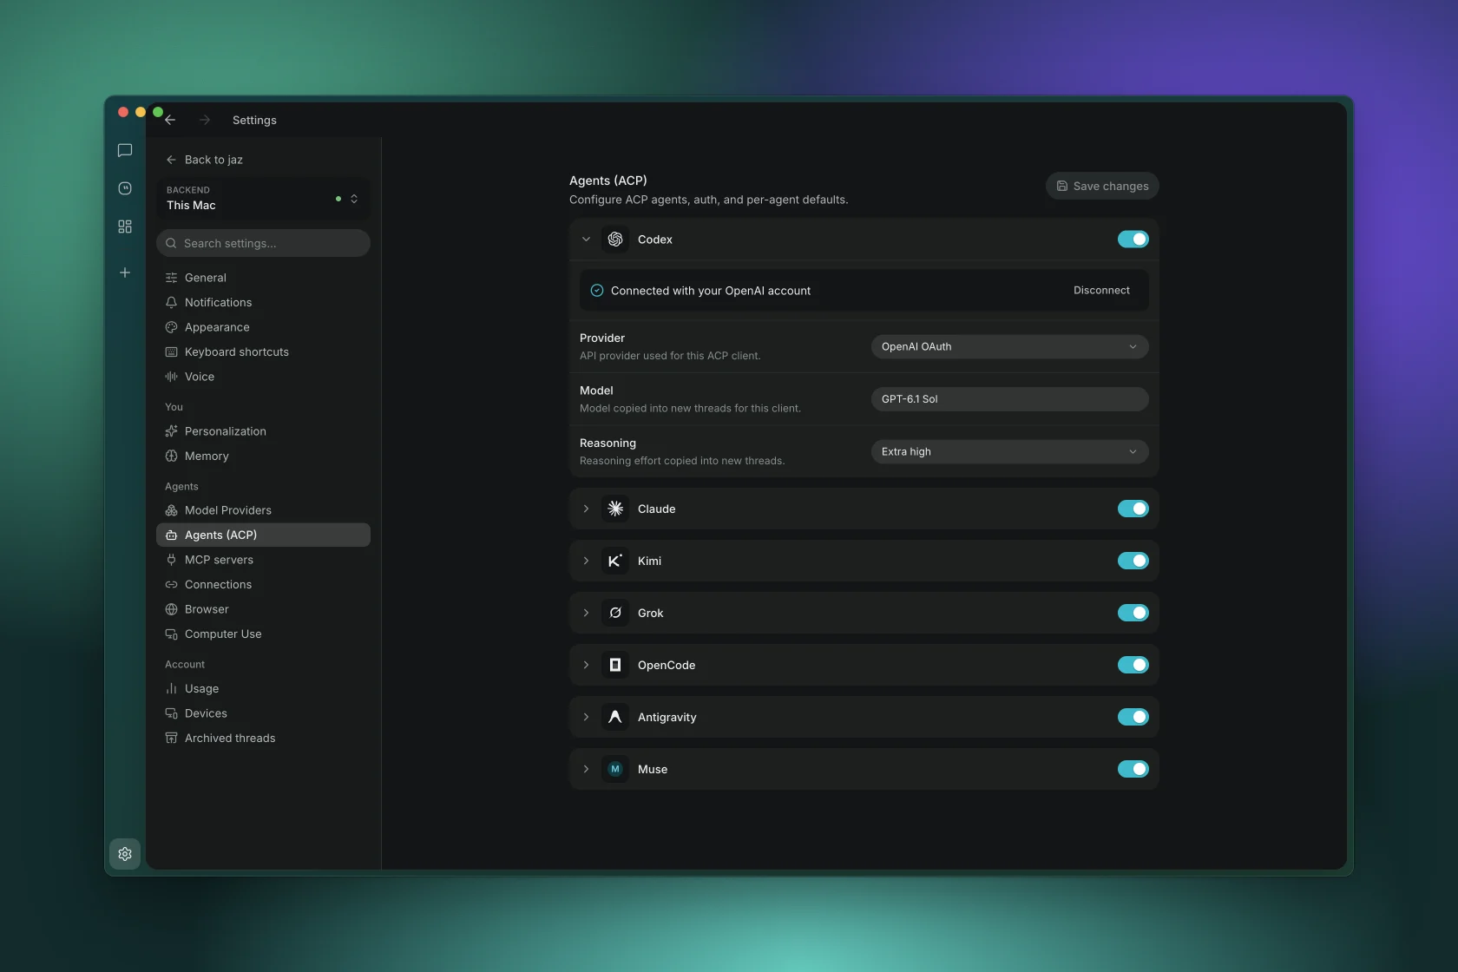Click the Codex agent logo icon
Screen dimensions: 1458x972
tap(615, 240)
